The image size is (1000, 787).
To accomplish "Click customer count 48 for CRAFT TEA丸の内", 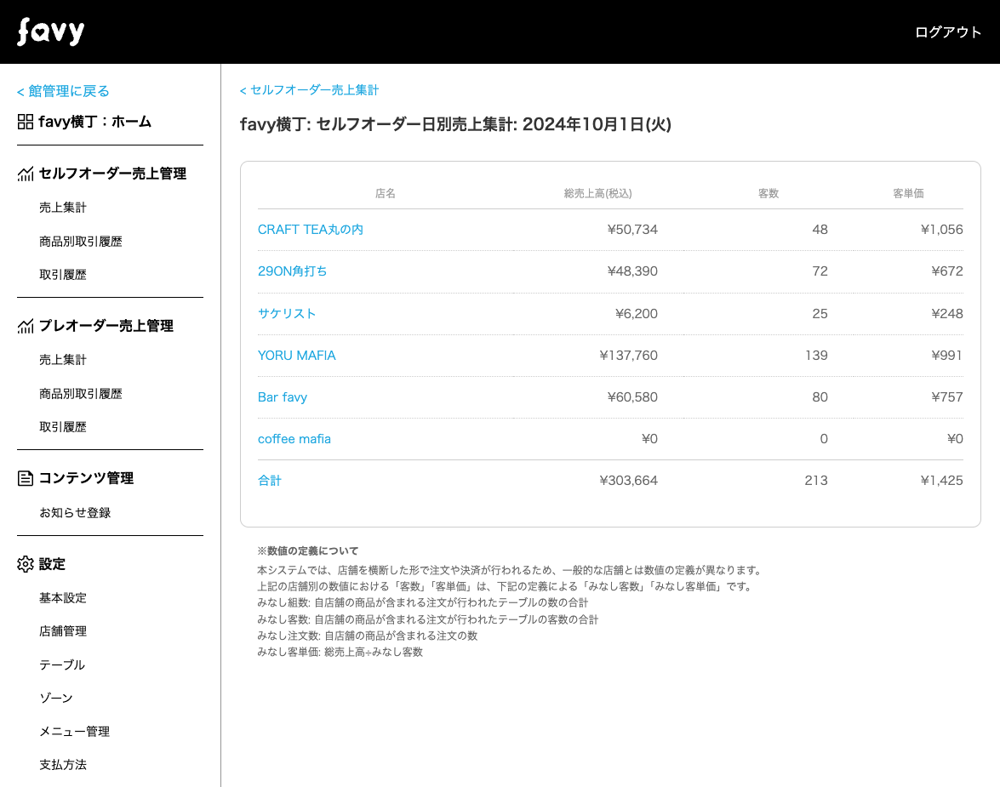I will click(820, 230).
